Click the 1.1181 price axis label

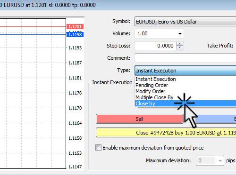tap(75, 78)
